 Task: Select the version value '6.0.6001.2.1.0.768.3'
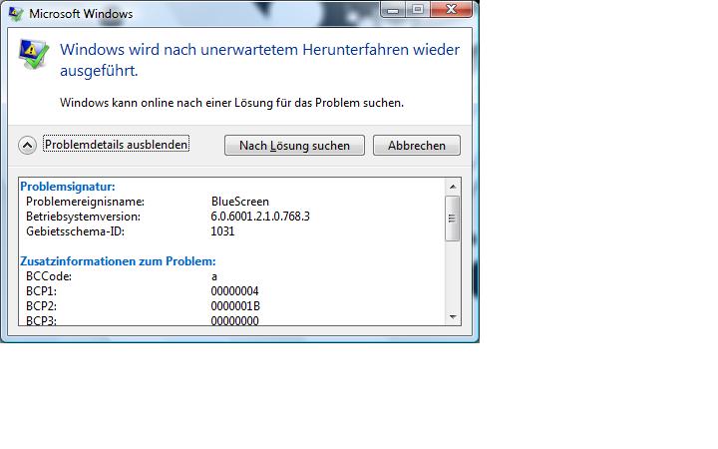260,217
